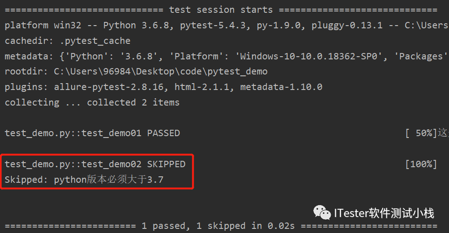Click the SKIPPED status of test_demo02
Viewport: 449px width, 233px height.
click(166, 164)
